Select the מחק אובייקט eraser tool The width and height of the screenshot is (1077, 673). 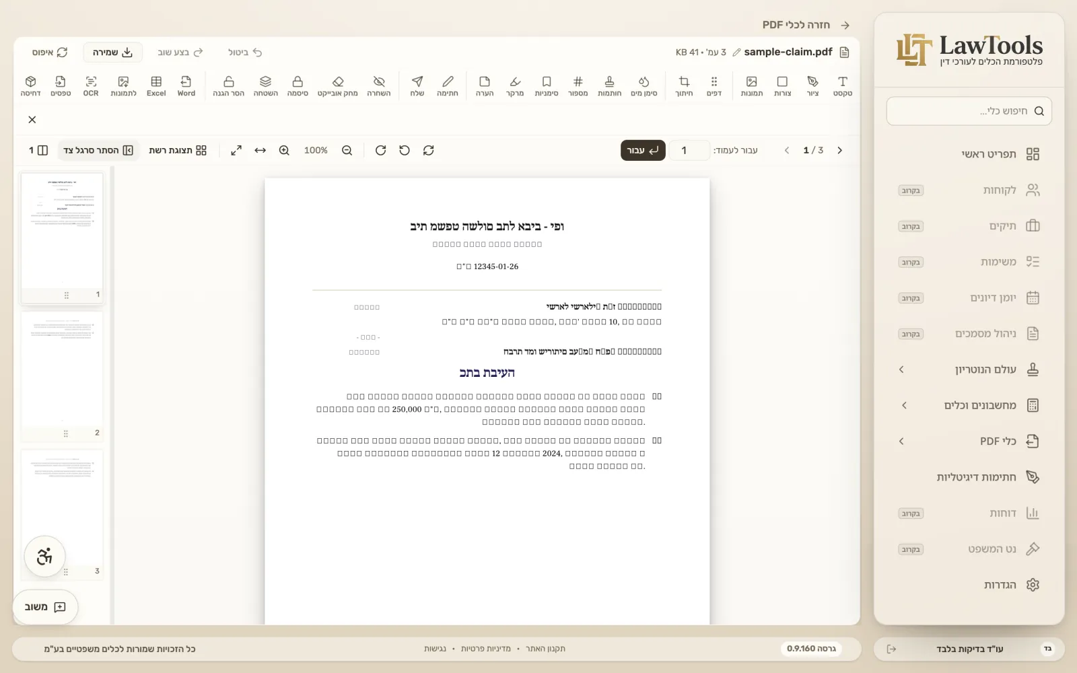tap(338, 86)
